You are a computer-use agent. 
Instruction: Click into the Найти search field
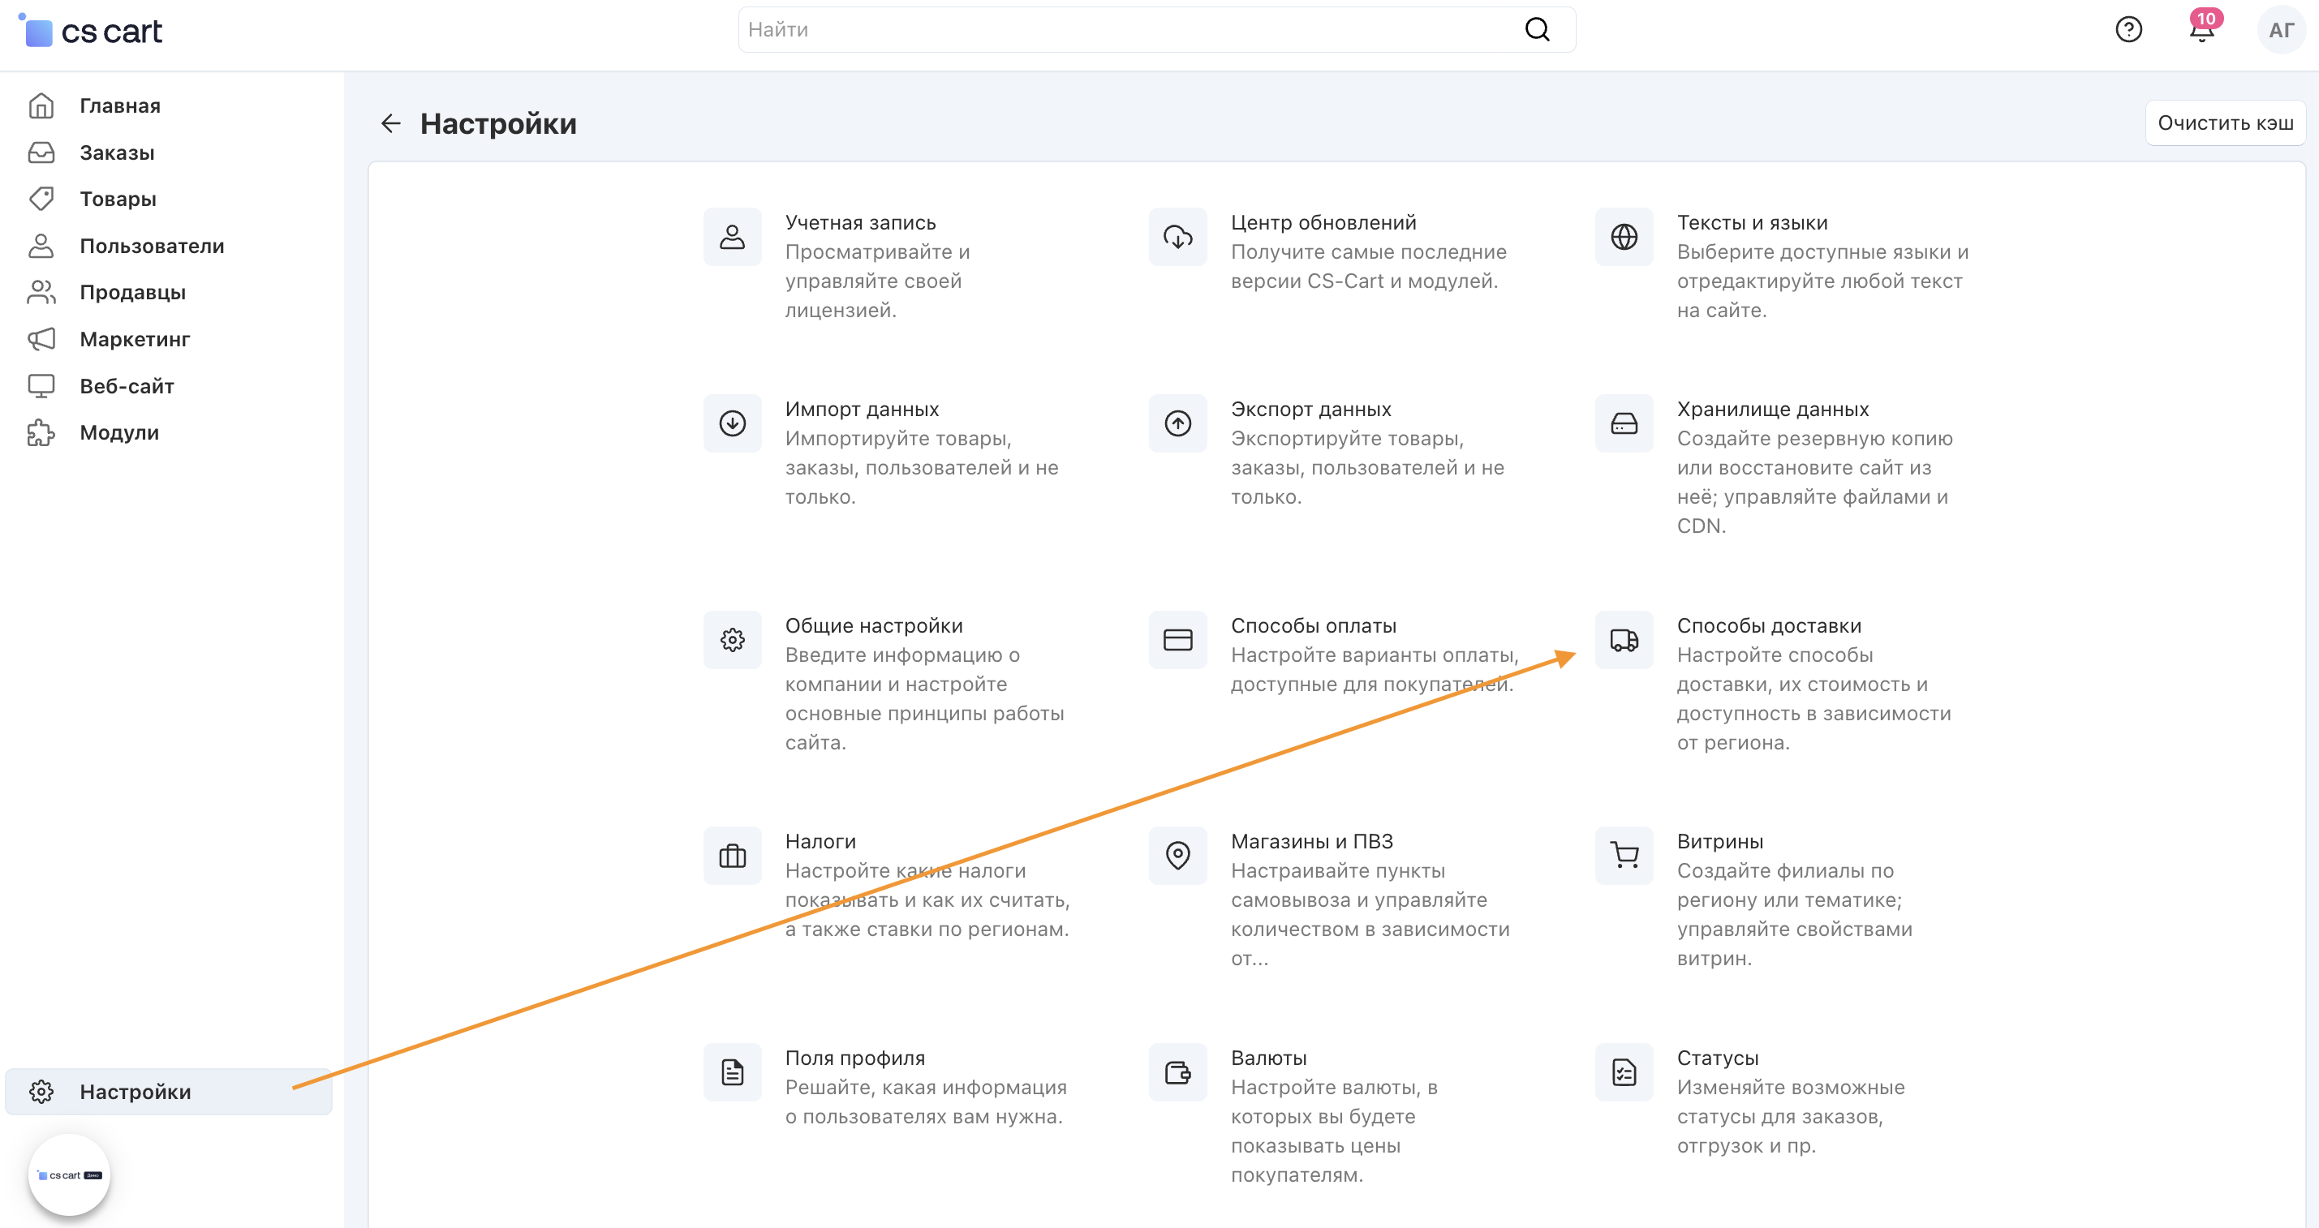coord(1125,30)
